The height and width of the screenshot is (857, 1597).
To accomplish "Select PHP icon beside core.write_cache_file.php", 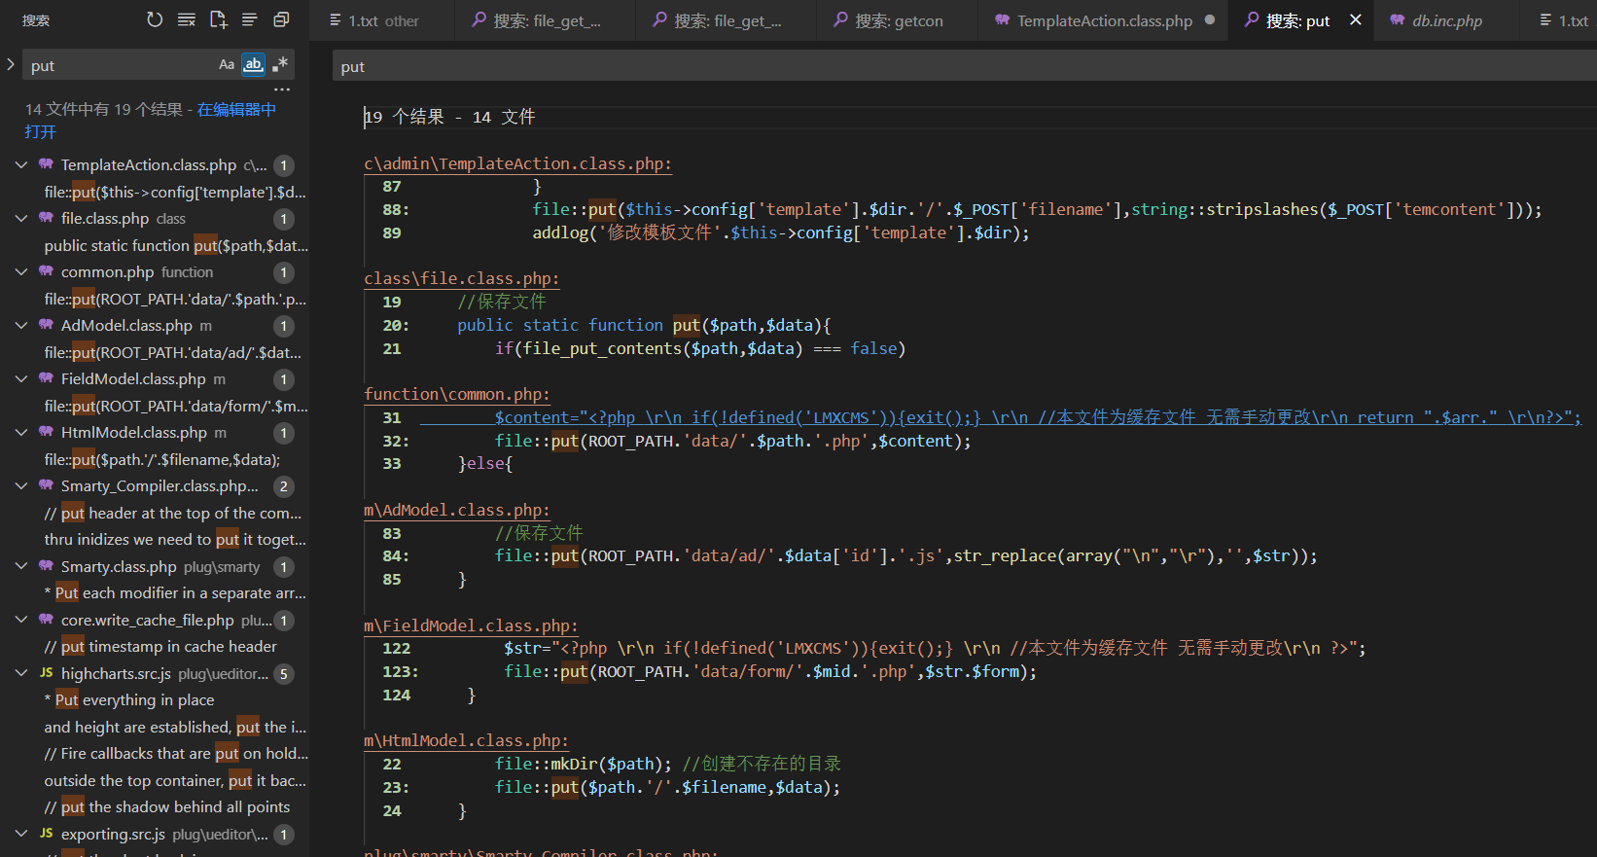I will tap(46, 619).
